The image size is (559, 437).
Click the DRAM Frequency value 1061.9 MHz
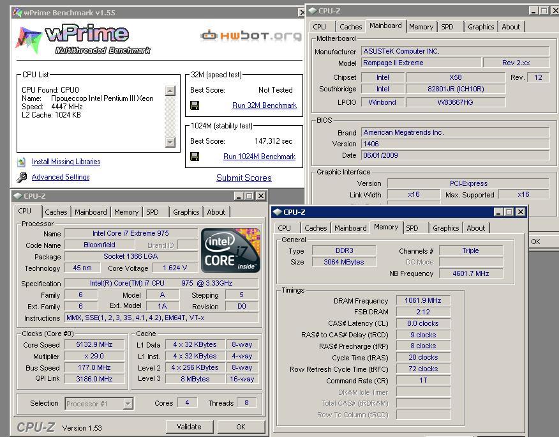tap(423, 300)
